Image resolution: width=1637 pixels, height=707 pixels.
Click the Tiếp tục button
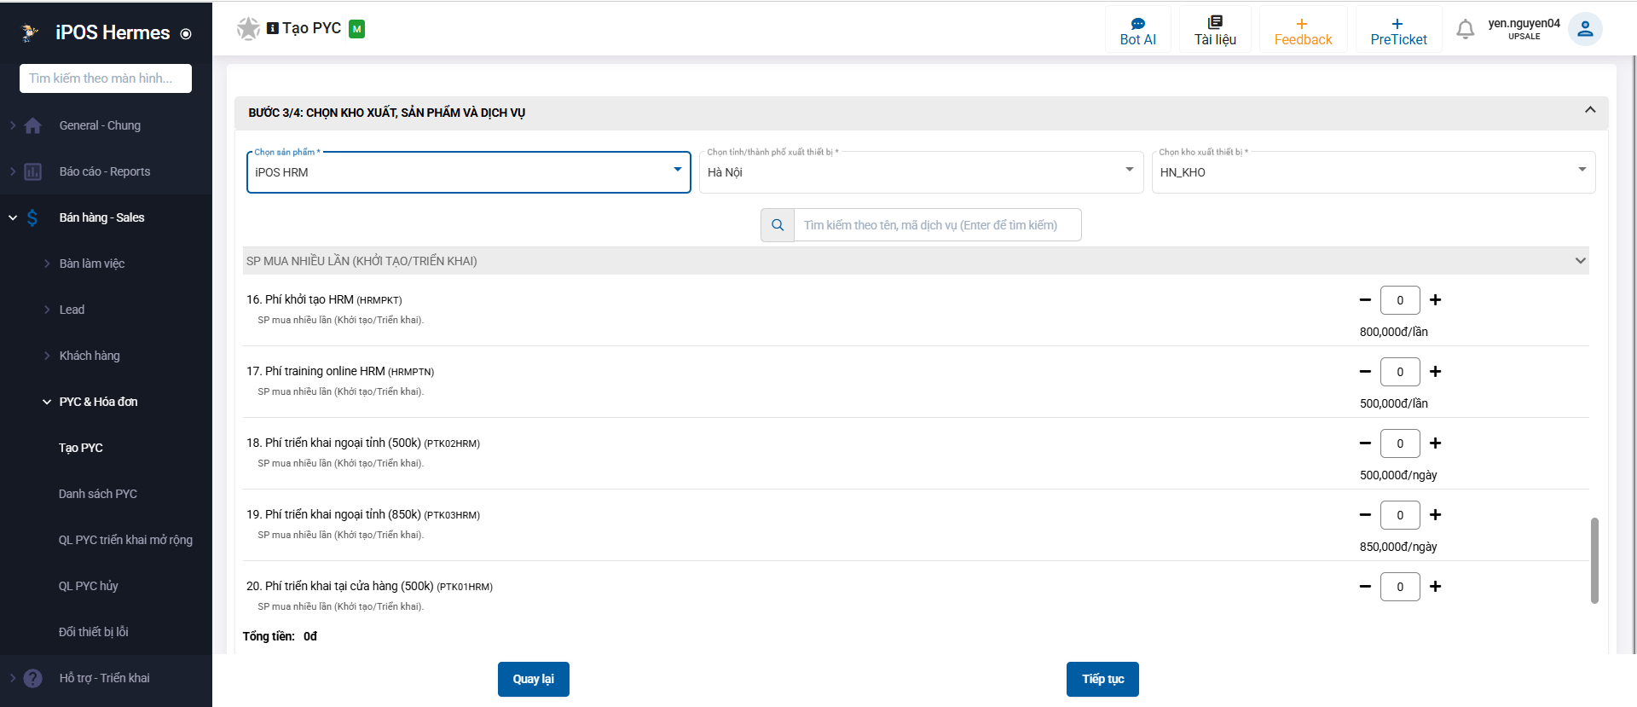point(1102,680)
